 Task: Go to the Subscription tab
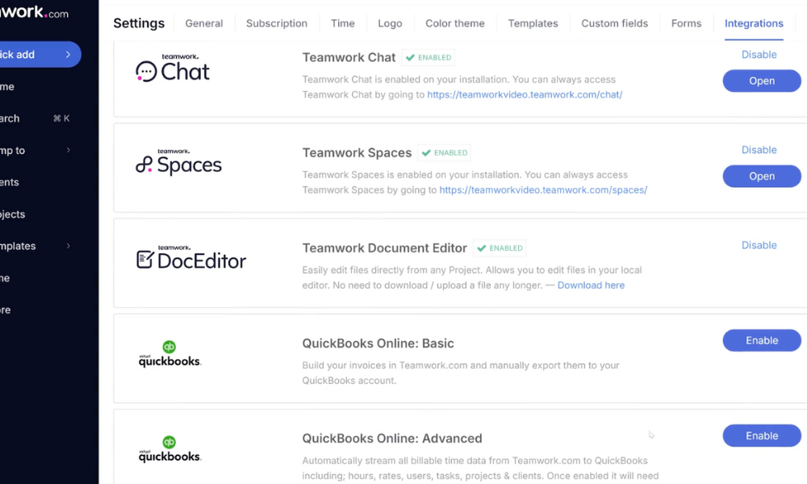coord(277,23)
